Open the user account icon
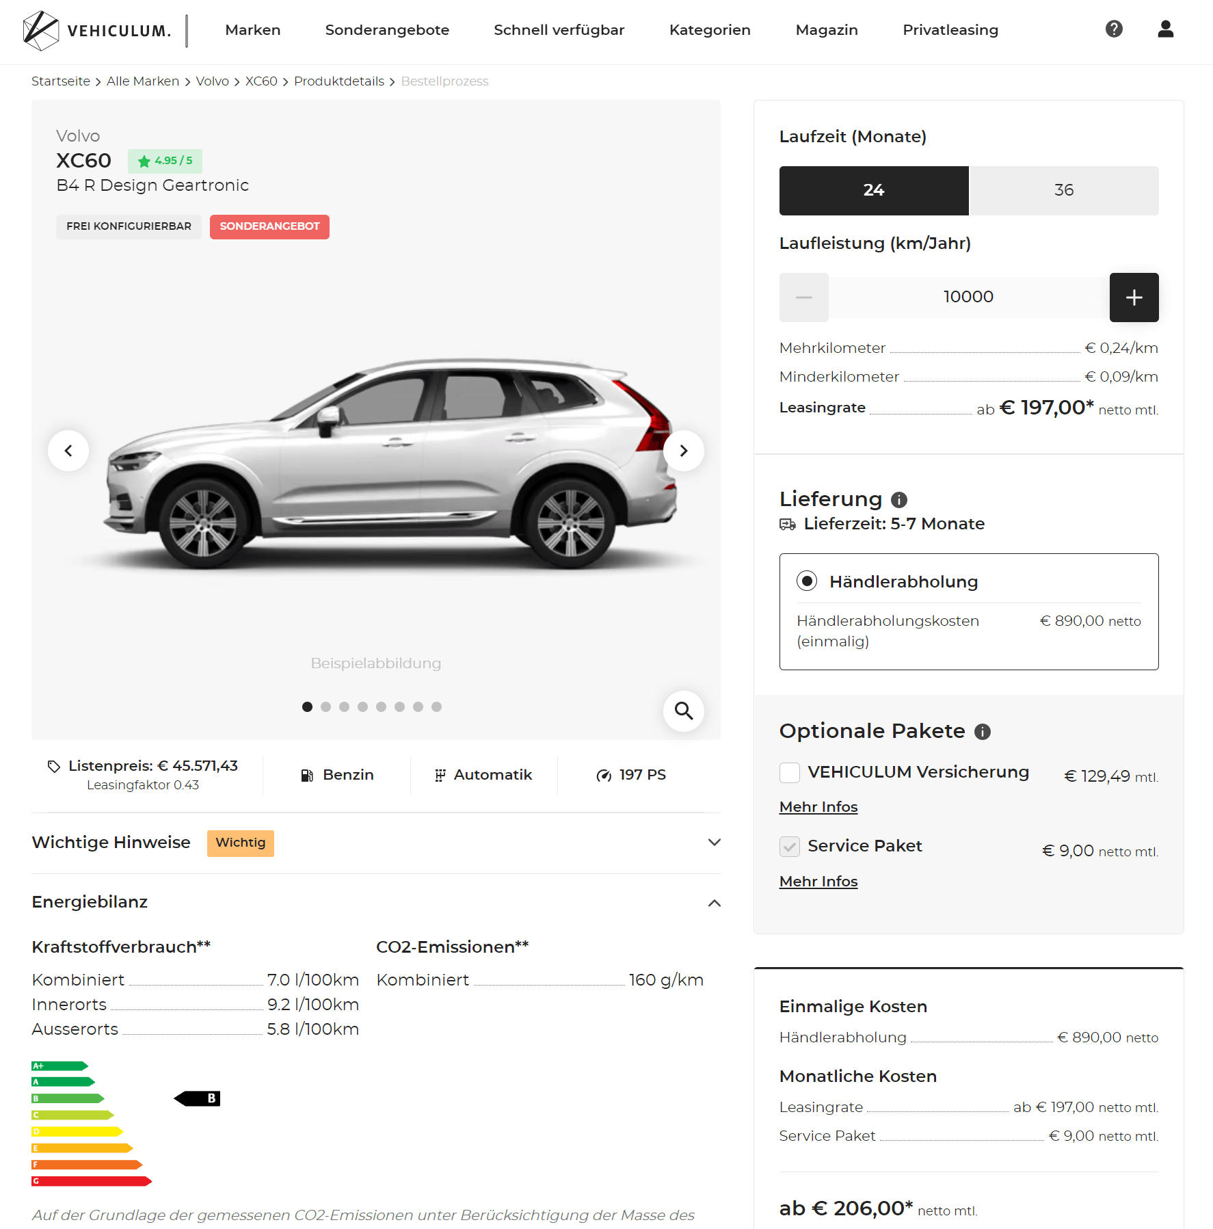The height and width of the screenshot is (1229, 1213). [1166, 29]
